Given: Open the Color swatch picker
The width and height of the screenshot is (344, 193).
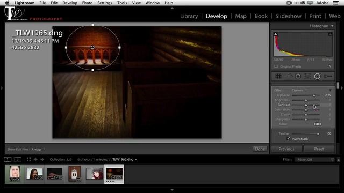Looking at the screenshot, I should tap(318, 124).
